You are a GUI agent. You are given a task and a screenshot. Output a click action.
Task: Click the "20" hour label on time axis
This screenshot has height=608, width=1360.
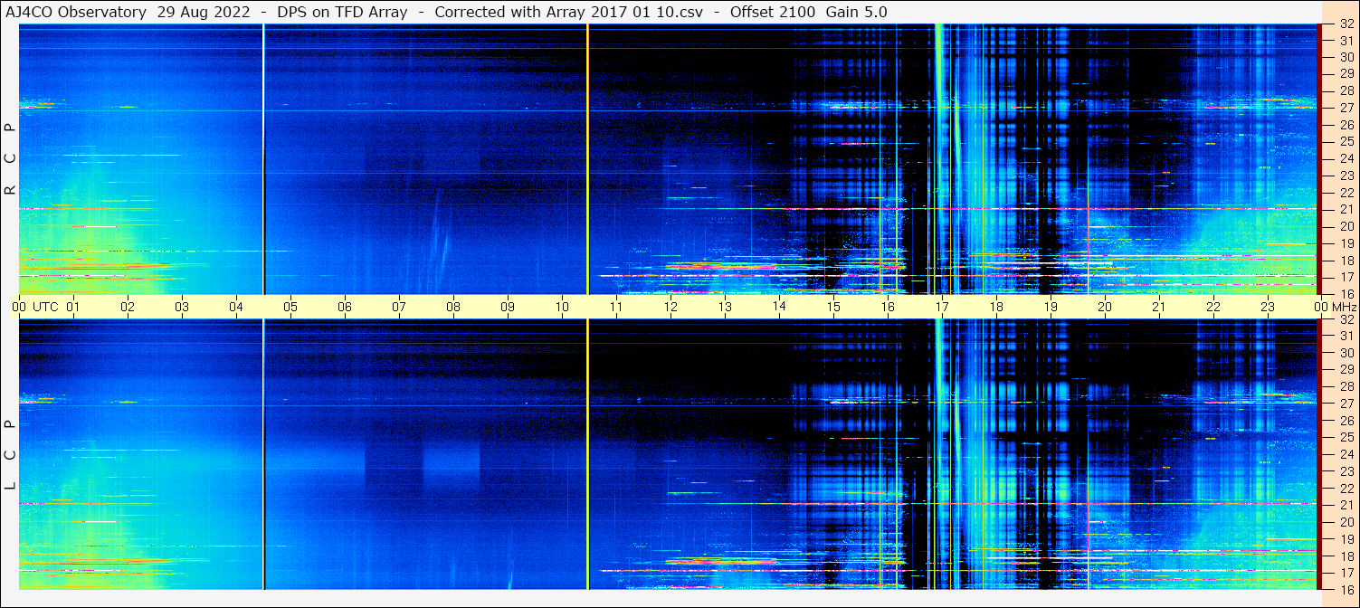click(1105, 307)
